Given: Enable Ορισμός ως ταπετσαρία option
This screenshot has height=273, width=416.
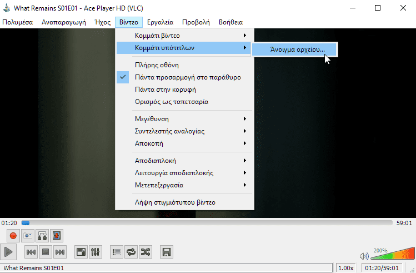Looking at the screenshot, I should coord(184,102).
